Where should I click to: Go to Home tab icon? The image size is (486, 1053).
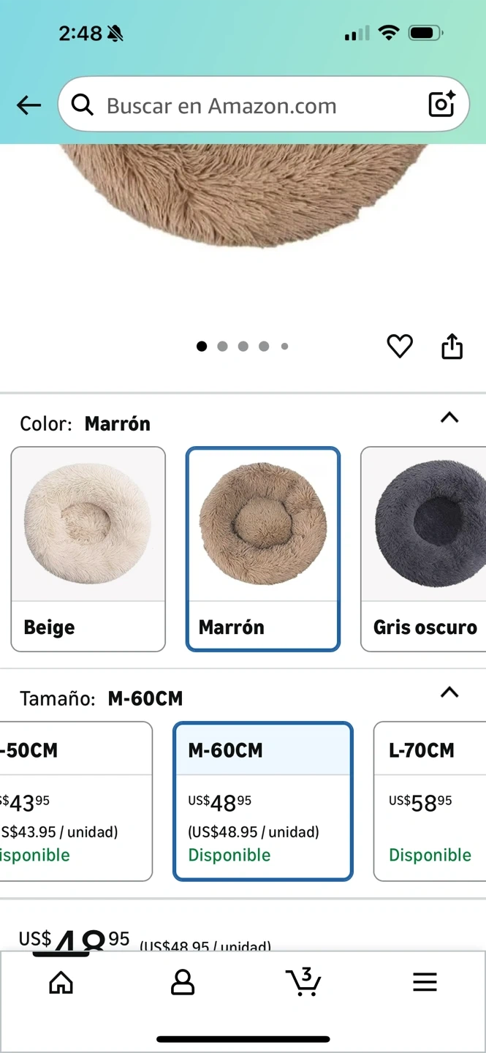pyautogui.click(x=61, y=982)
